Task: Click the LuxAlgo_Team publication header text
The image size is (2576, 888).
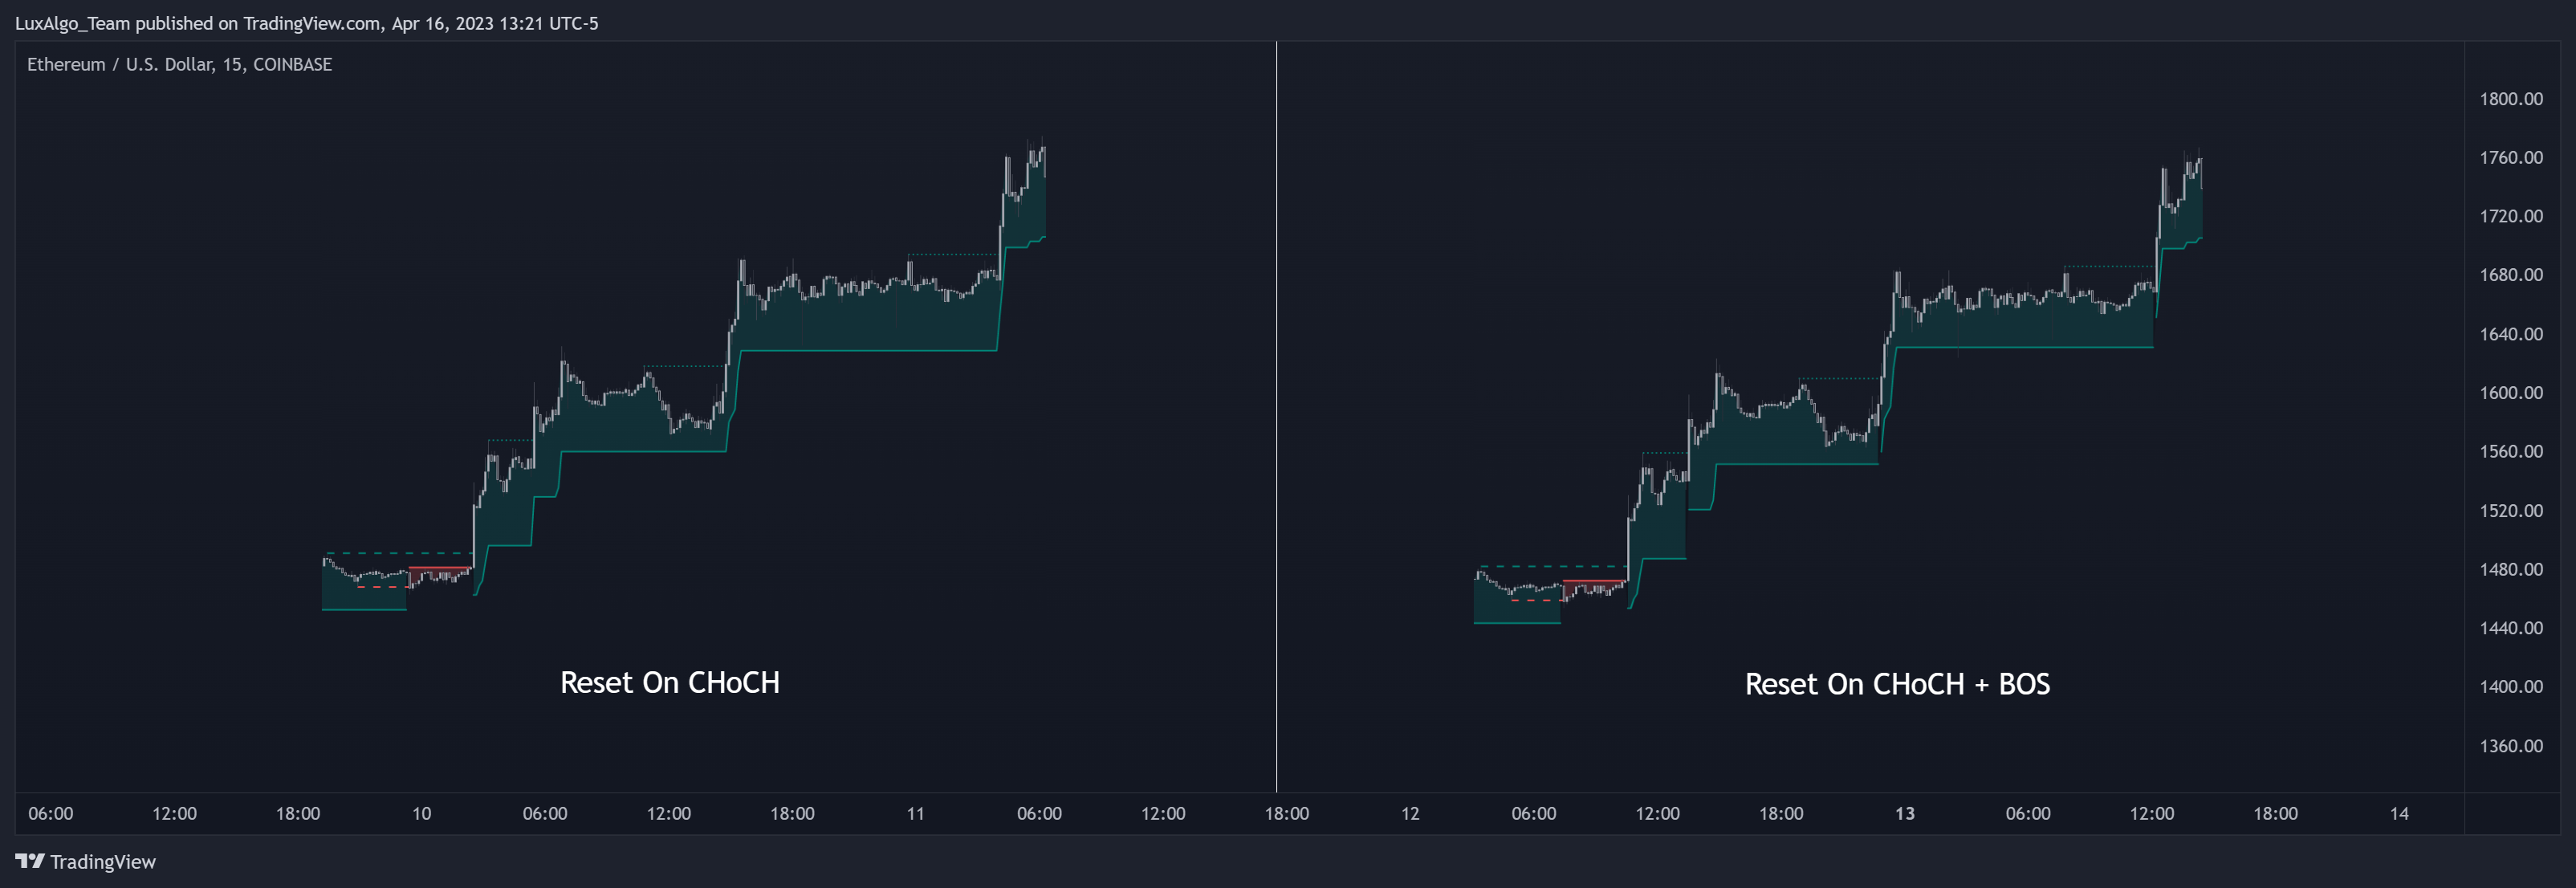Action: 307,23
